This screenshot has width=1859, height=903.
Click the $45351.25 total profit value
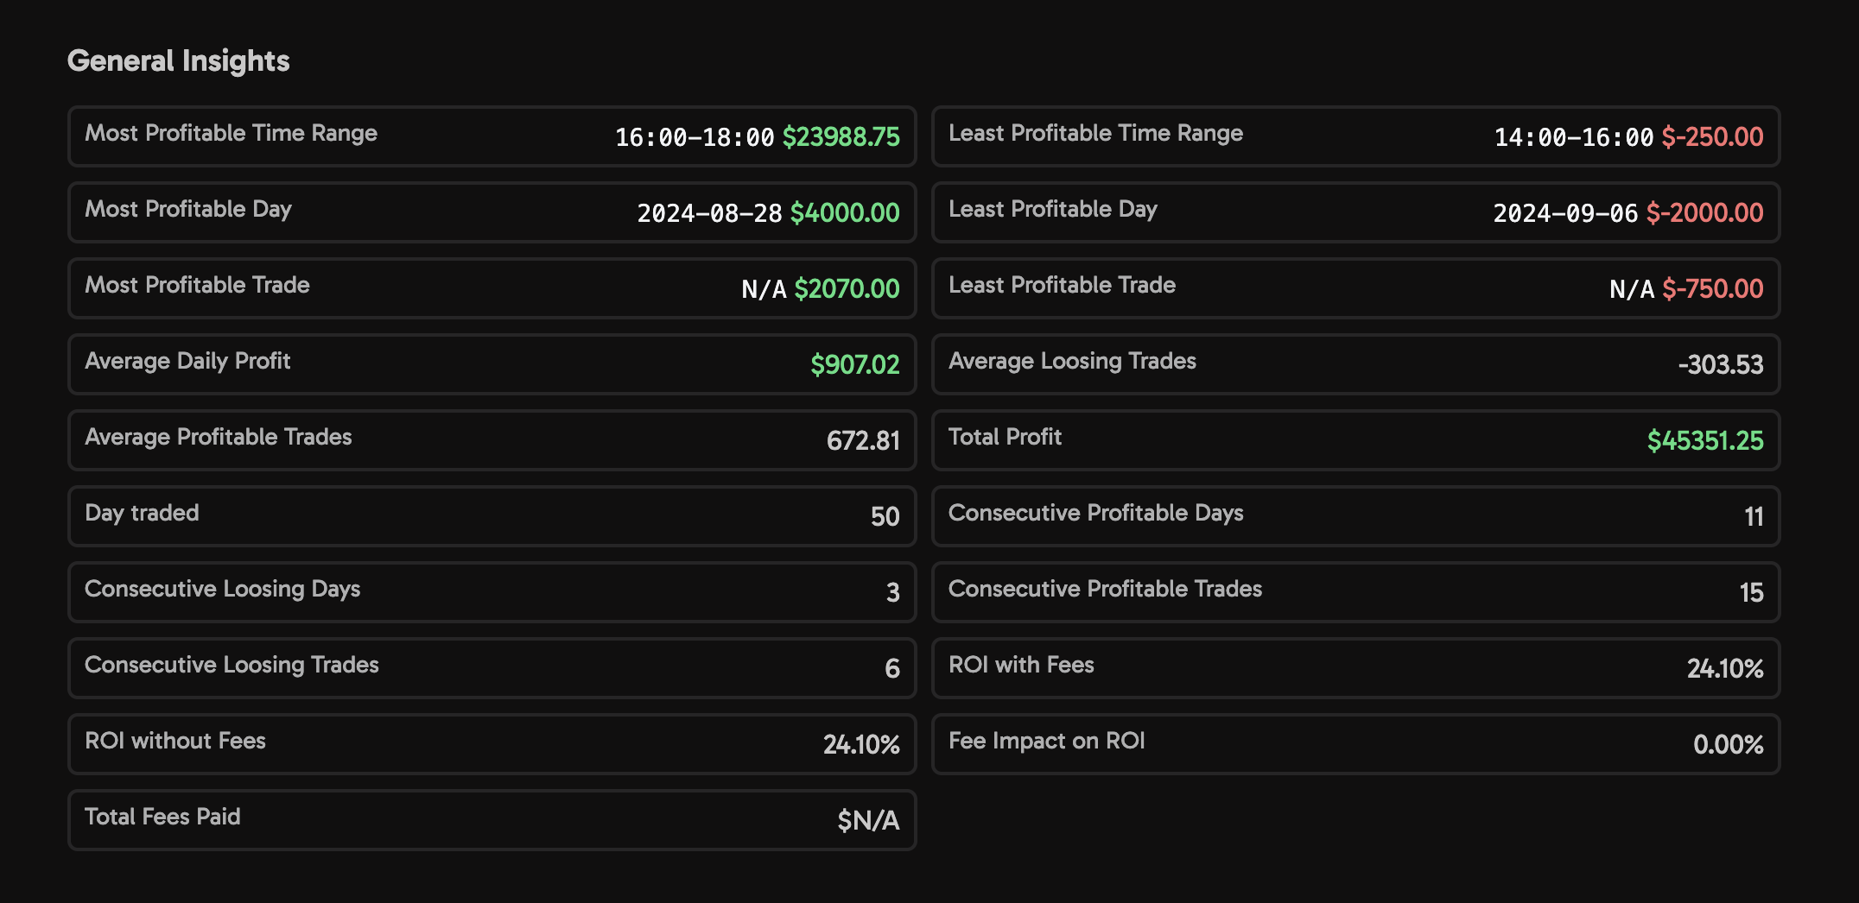[x=1705, y=441]
